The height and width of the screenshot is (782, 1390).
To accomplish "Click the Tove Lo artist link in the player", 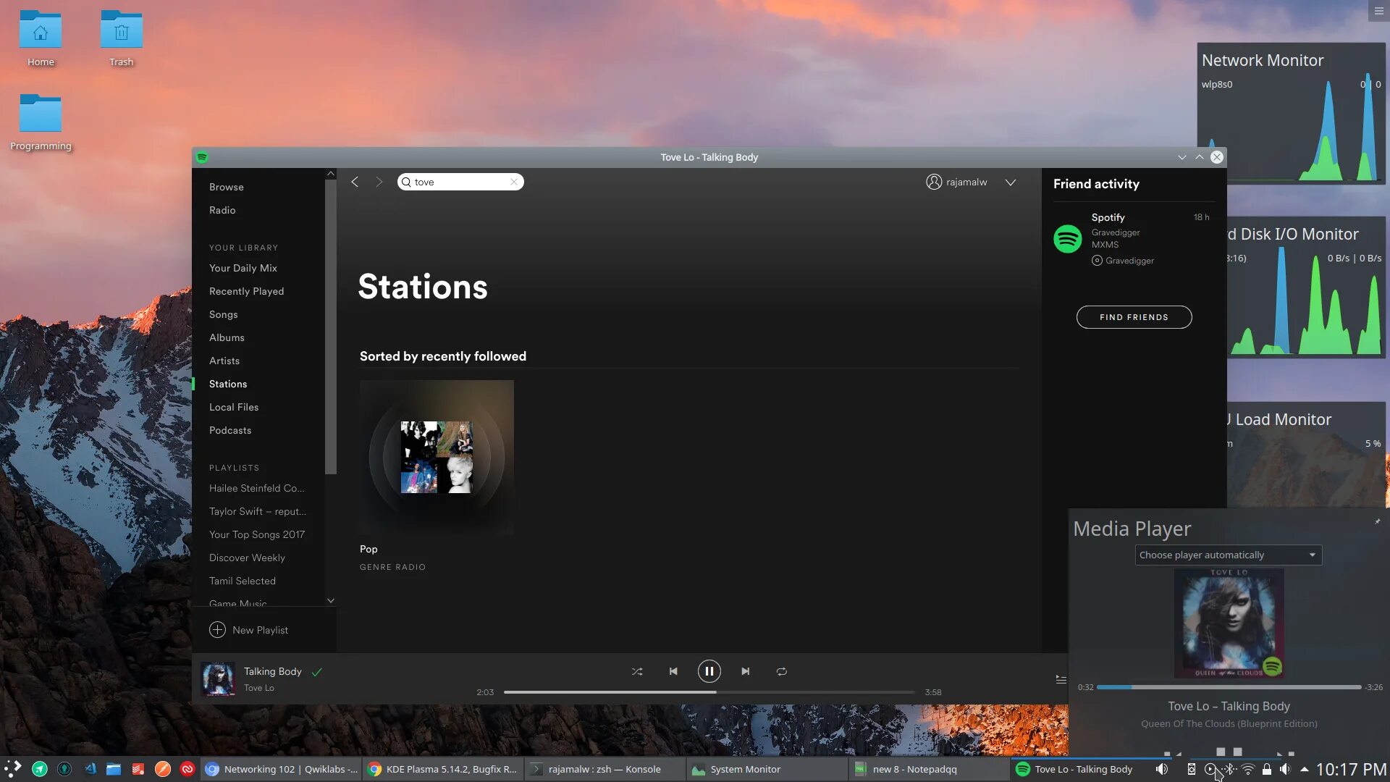I will pyautogui.click(x=259, y=688).
